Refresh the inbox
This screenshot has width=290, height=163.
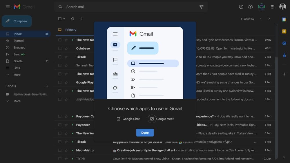(72, 19)
